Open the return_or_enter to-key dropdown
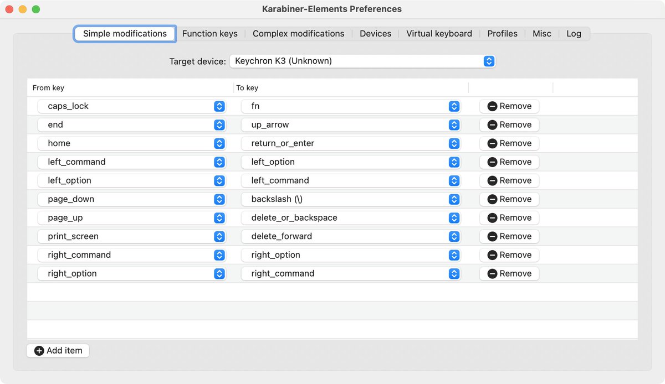 (351, 143)
